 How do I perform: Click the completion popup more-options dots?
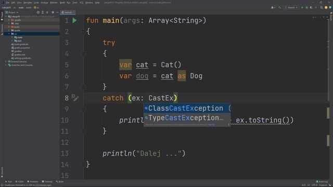[228, 125]
